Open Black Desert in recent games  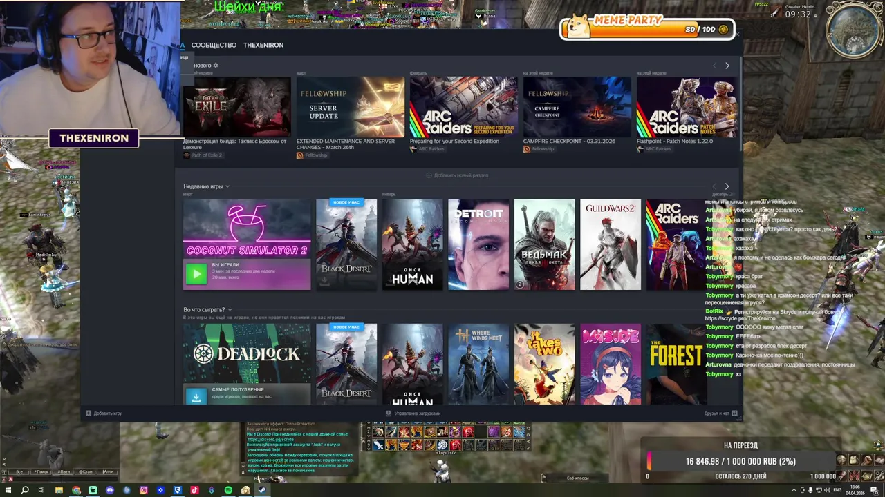346,244
